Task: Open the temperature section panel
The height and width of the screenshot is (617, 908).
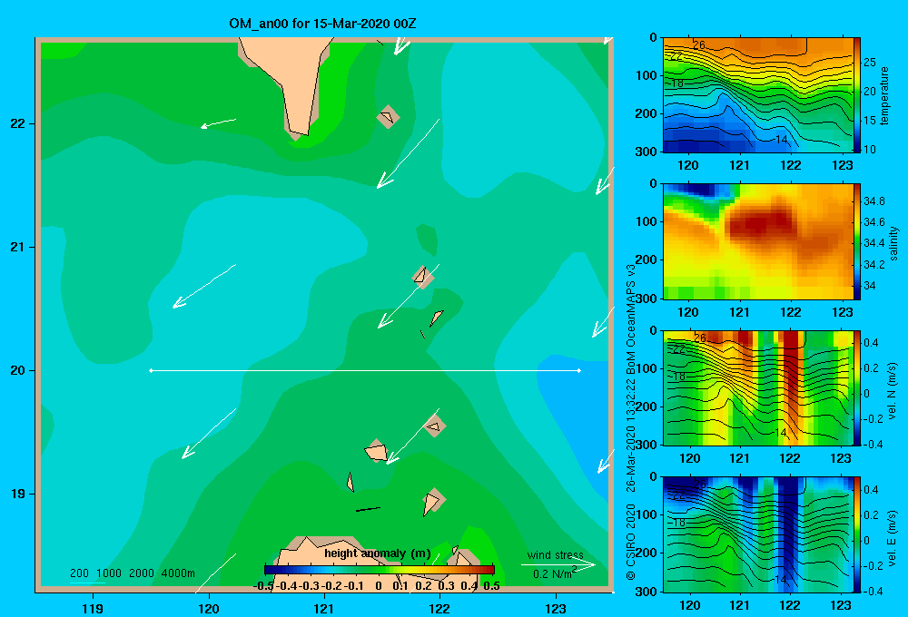Action: pos(757,95)
